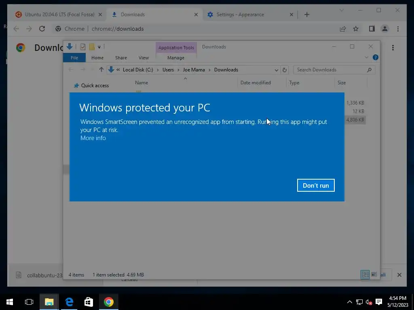Open the Share ribbon tab
Viewport: 414px width, 310px height.
121,58
